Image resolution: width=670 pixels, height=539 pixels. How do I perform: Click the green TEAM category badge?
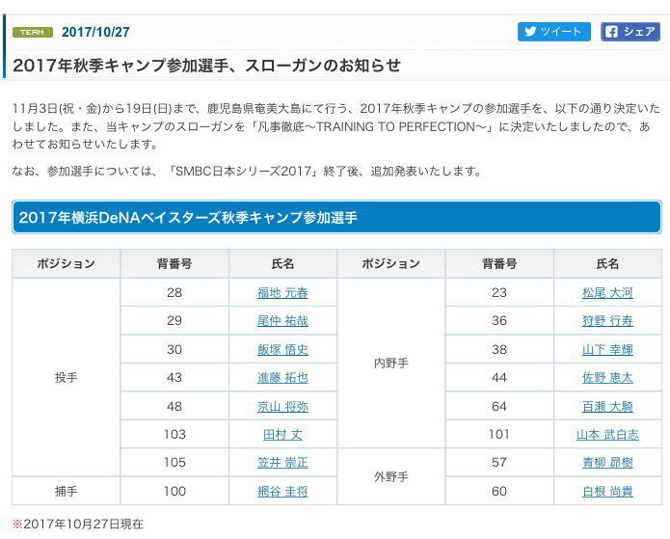33,32
